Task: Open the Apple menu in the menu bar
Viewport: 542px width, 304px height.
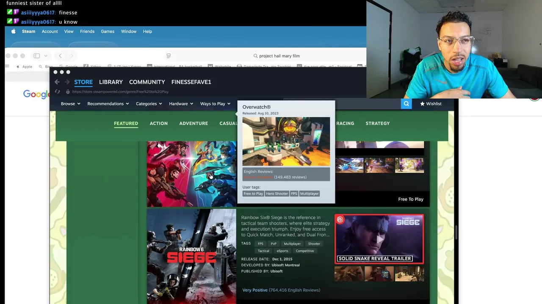Action: [13, 31]
